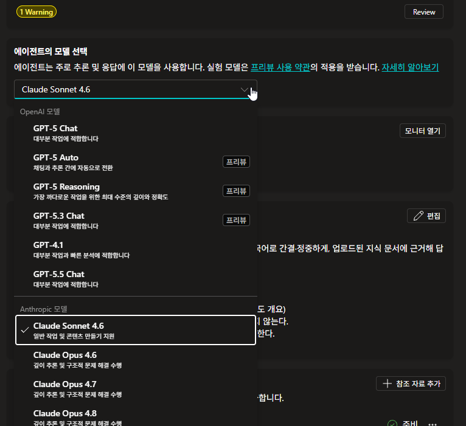Screen dimensions: 466x426
Task: Click the 프리뷰 badge beside GPT-5 Auto
Action: (236, 162)
